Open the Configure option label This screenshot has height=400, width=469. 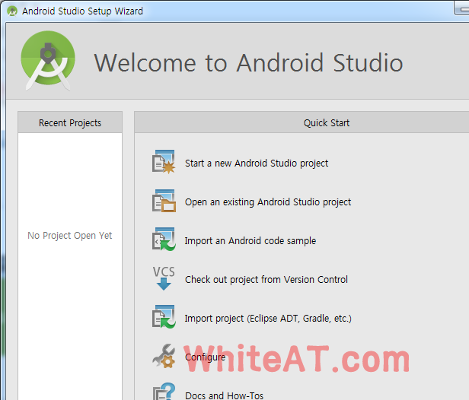pyautogui.click(x=206, y=357)
